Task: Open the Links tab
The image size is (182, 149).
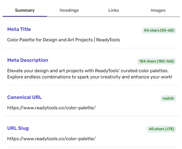Action: (114, 10)
